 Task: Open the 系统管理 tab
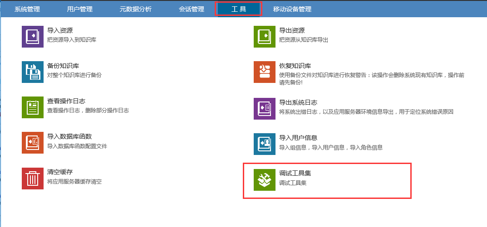[x=27, y=9]
